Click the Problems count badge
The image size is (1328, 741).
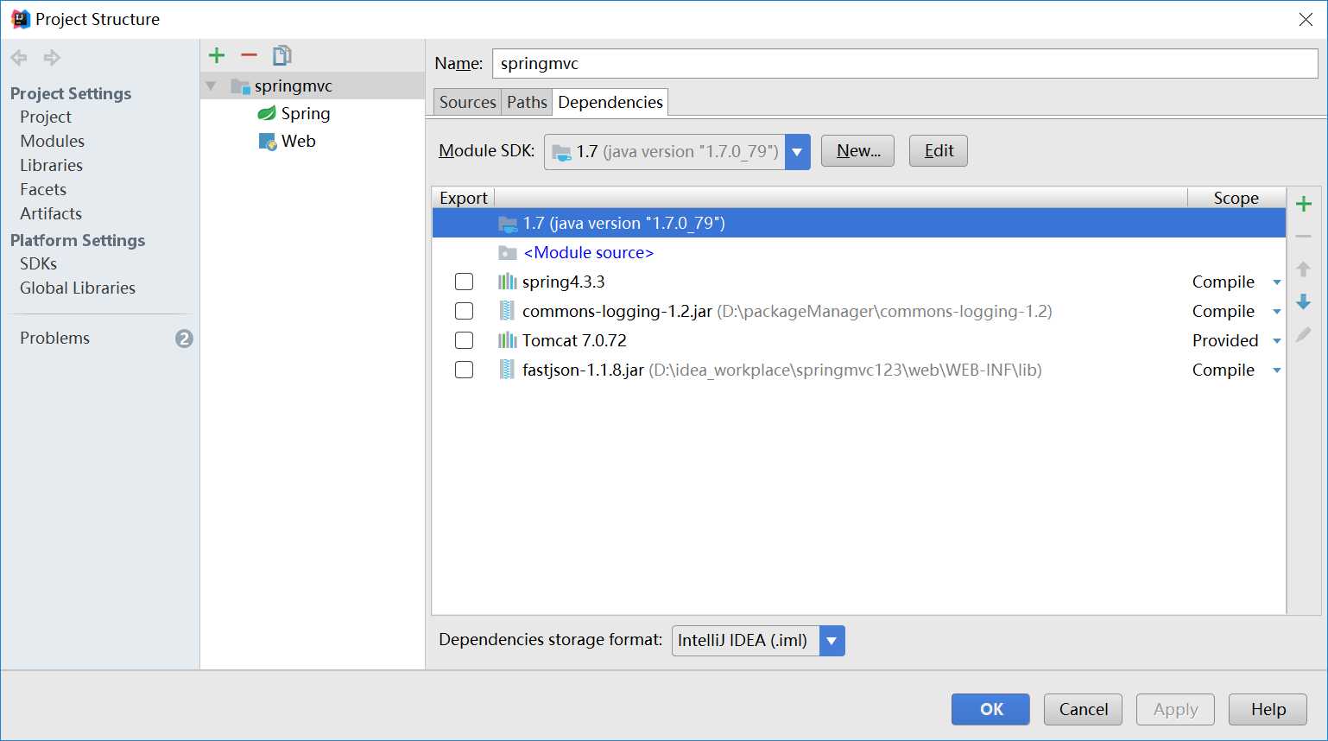(184, 339)
